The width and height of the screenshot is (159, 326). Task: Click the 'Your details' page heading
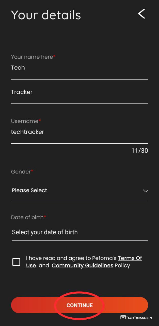coord(46,15)
